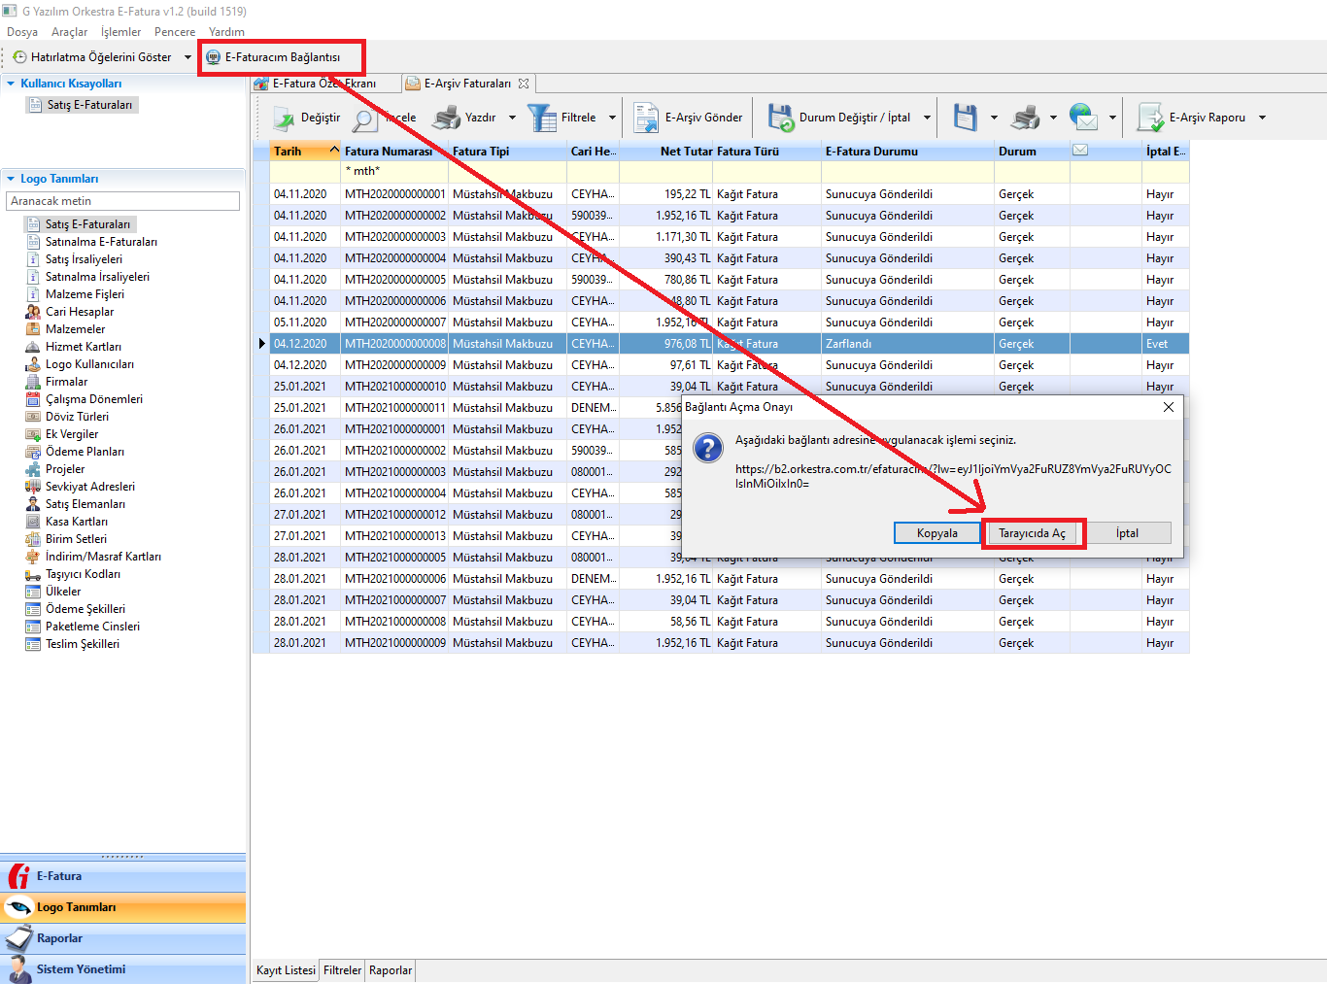The width and height of the screenshot is (1327, 984).
Task: Click the Değiştir edit icon
Action: 284,119
